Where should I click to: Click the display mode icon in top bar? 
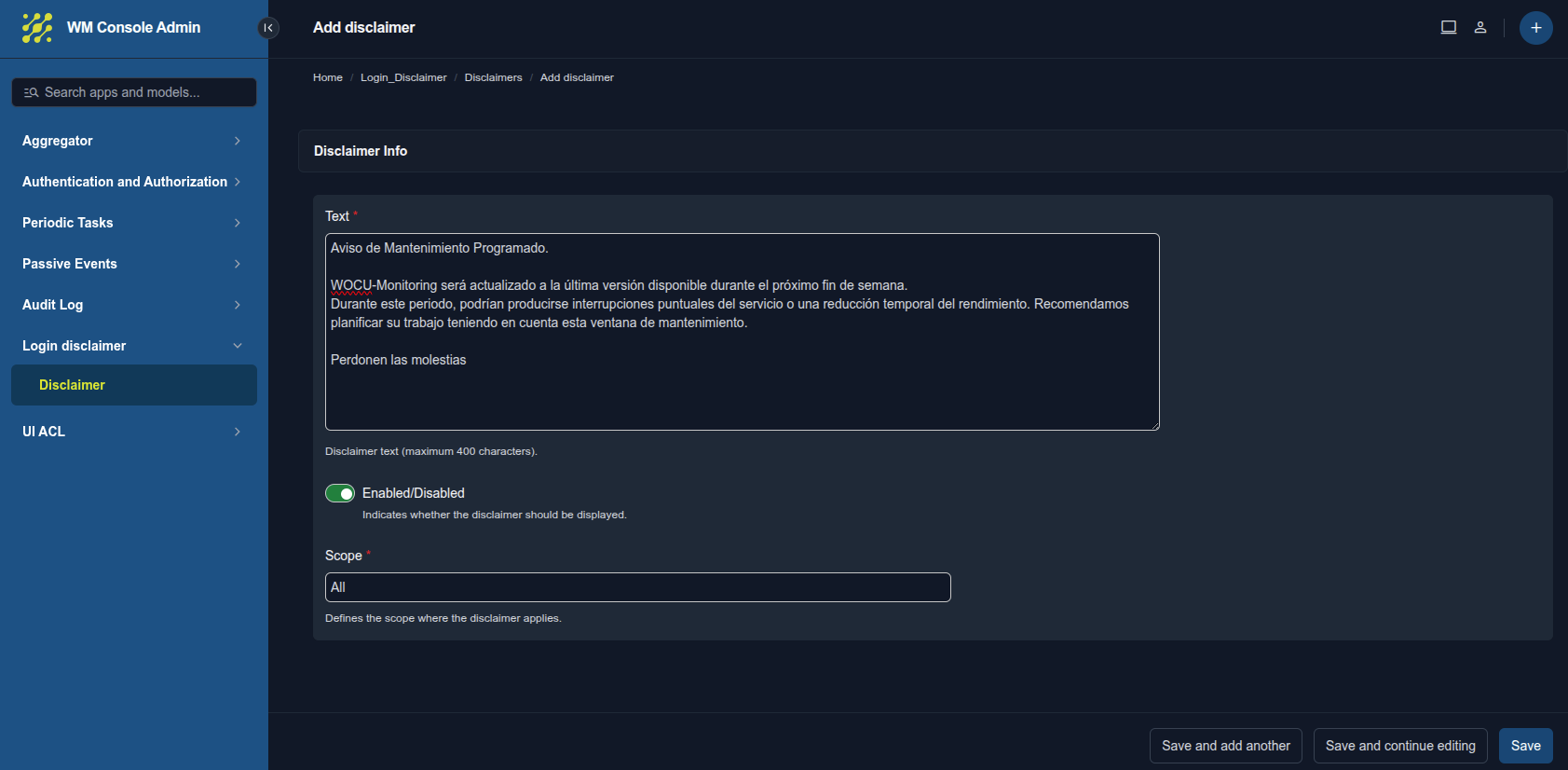[1448, 27]
